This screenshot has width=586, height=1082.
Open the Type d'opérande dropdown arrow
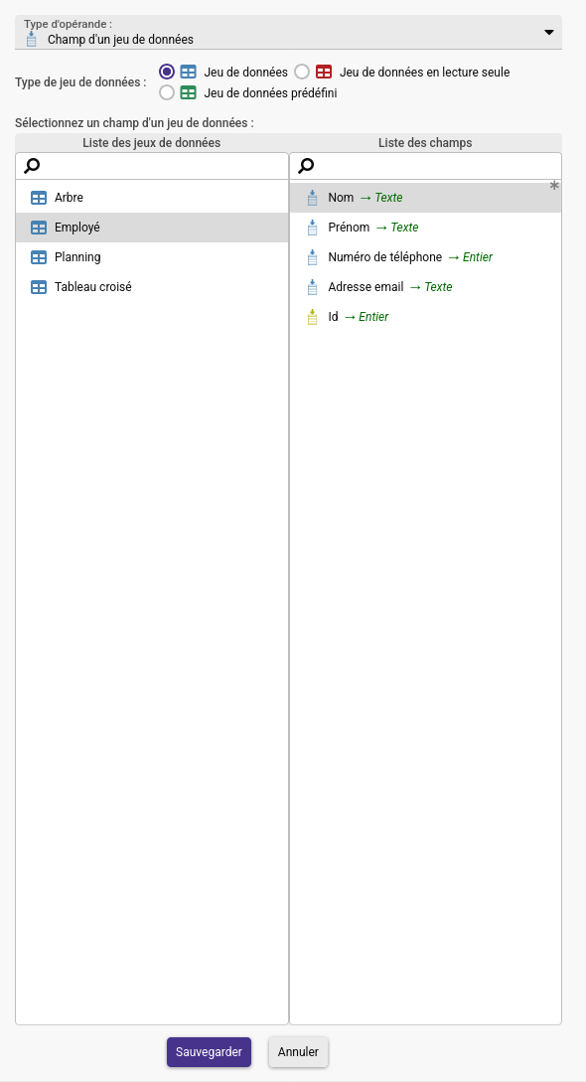point(549,33)
